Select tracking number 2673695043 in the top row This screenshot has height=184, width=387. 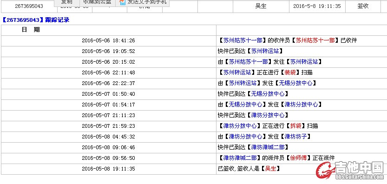tap(29, 6)
